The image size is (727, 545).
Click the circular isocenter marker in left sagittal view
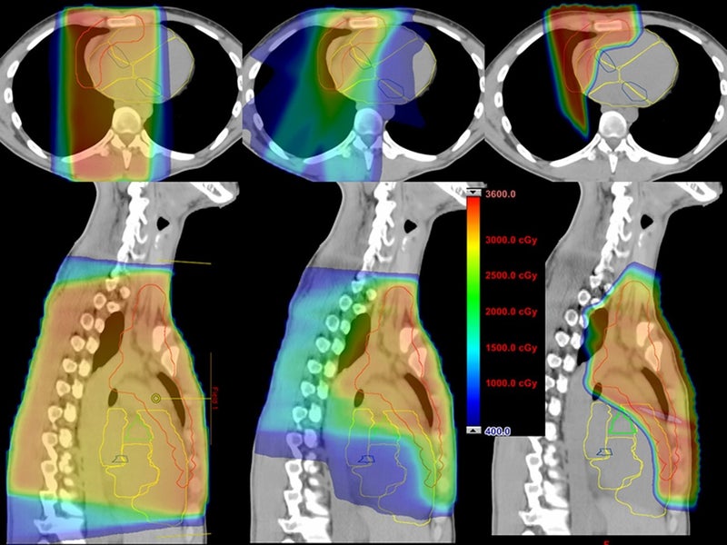[x=156, y=398]
